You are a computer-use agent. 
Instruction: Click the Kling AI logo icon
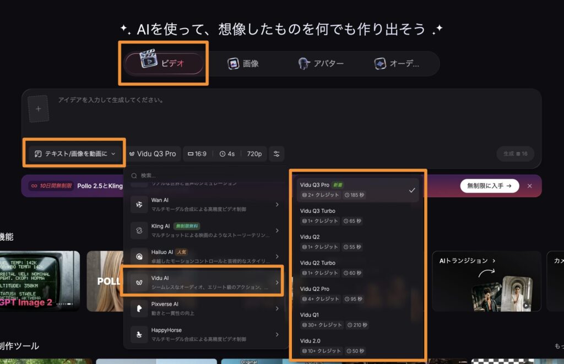tap(139, 230)
